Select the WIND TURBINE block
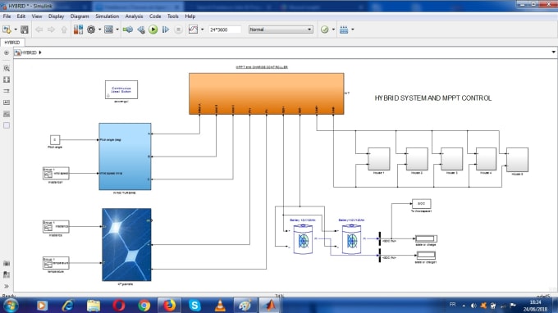This screenshot has width=558, height=313. (125, 156)
